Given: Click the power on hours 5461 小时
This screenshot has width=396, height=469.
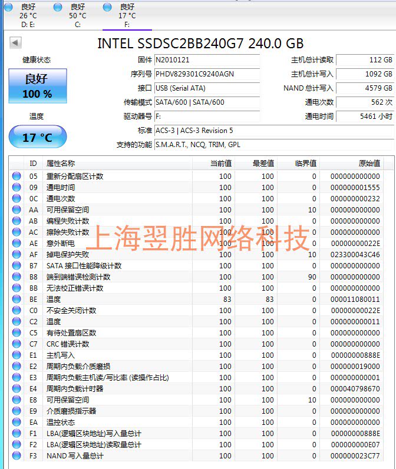Looking at the screenshot, I should tap(365, 117).
